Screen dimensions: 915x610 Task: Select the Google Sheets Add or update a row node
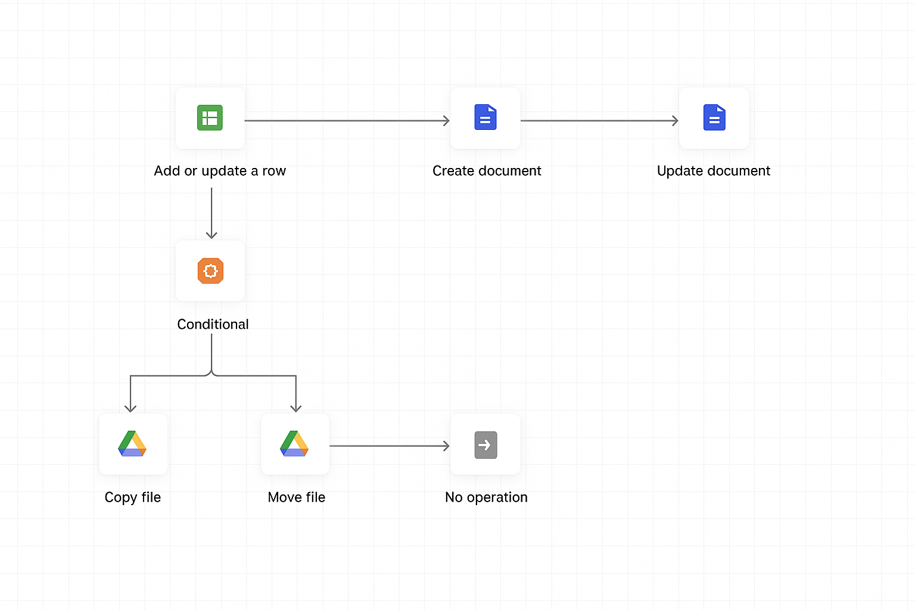(x=210, y=118)
